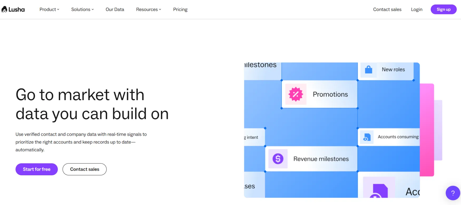The width and height of the screenshot is (461, 205).
Task: Expand the Solutions dropdown menu
Action: 82,9
